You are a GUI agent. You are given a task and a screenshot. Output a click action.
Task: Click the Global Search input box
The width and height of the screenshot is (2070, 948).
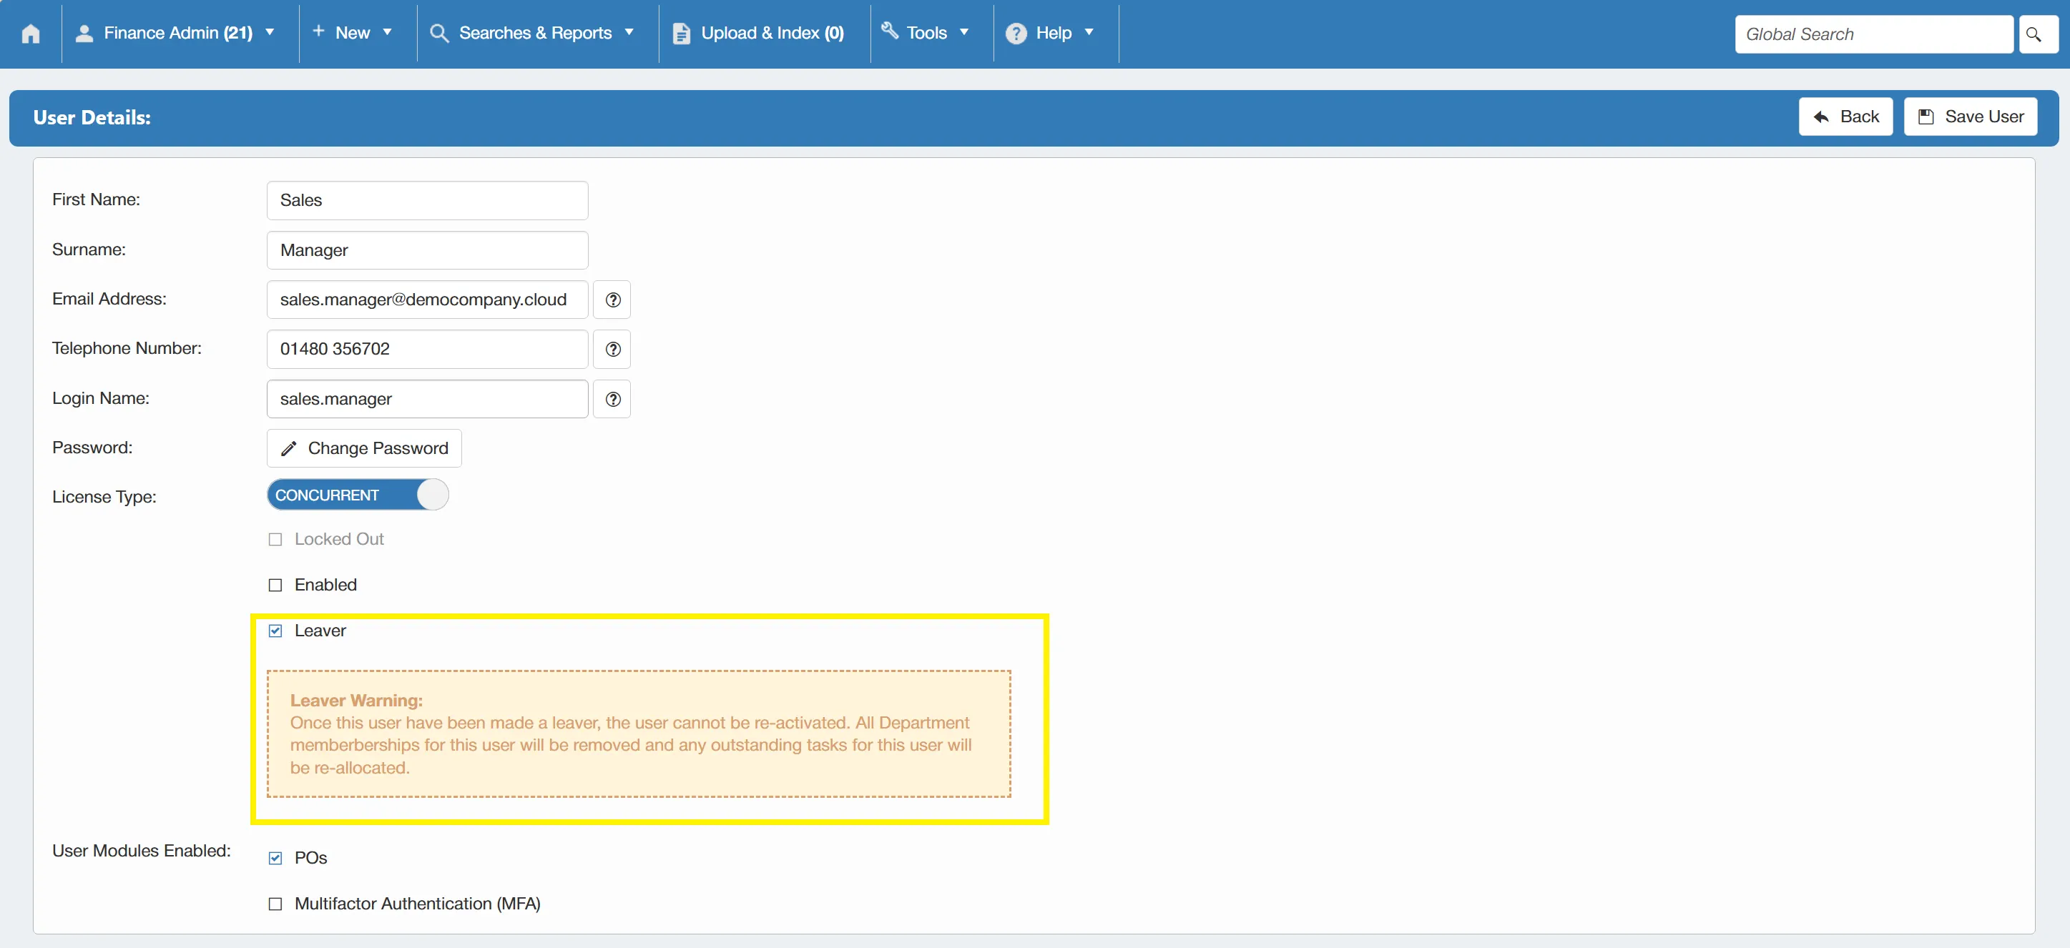pyautogui.click(x=1874, y=34)
